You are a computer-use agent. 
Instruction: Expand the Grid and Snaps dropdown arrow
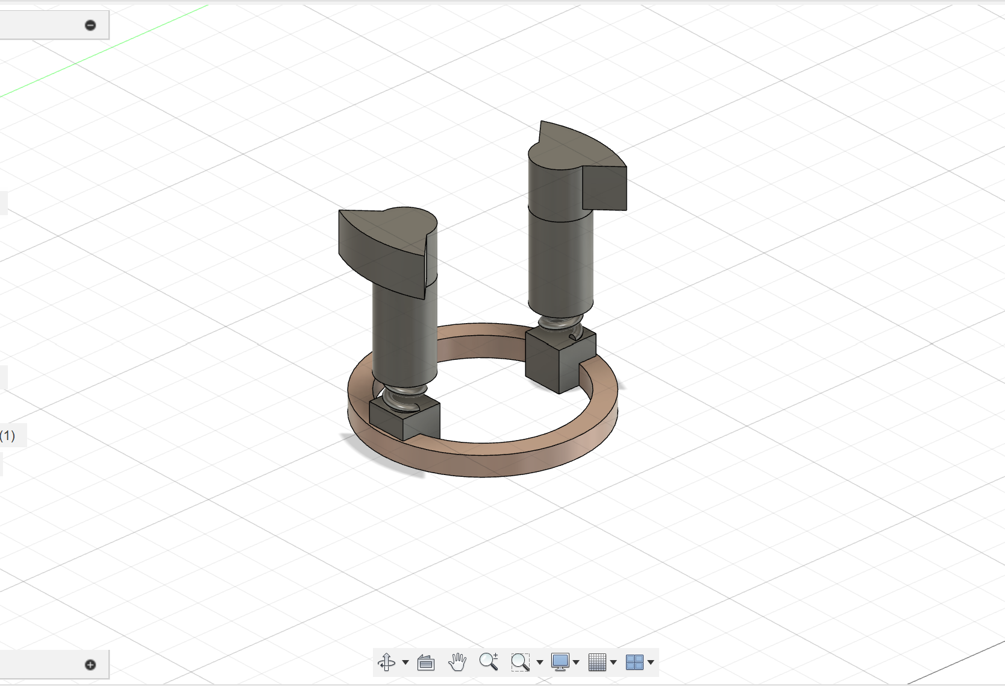coord(613,662)
